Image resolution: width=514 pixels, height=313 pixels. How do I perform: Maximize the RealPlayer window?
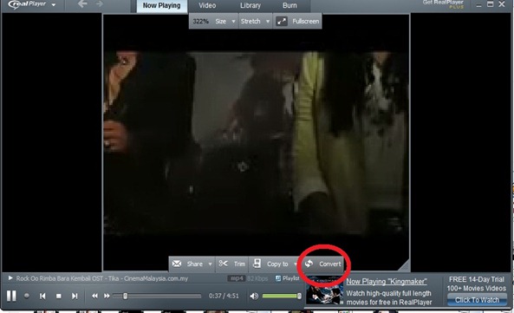point(491,4)
